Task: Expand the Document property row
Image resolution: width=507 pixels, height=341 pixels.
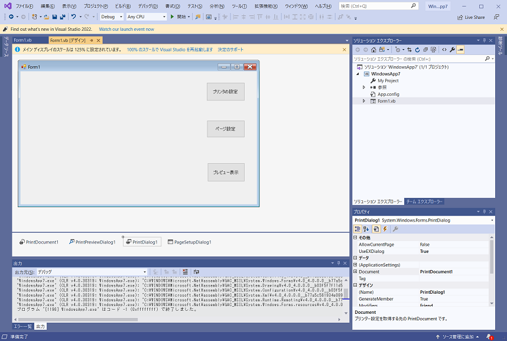Action: 355,272
